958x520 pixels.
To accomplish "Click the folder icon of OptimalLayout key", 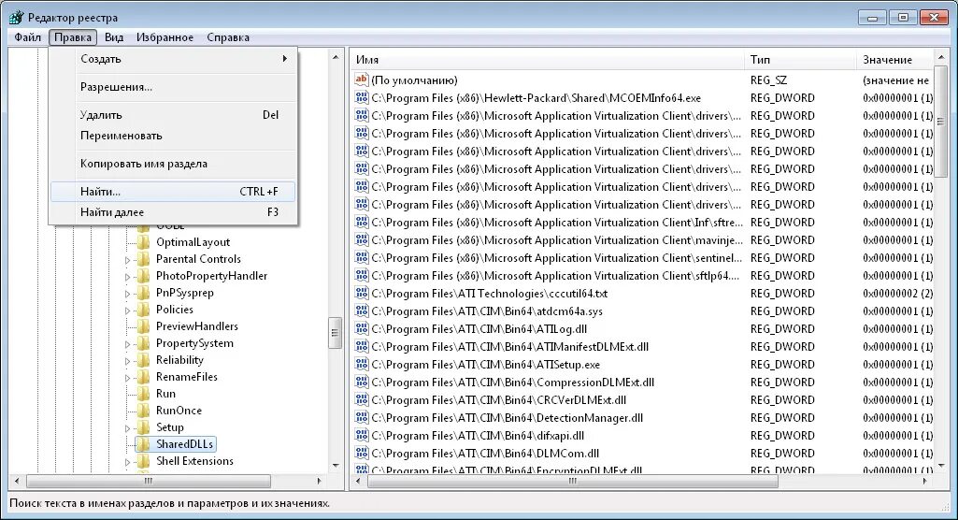I will [x=144, y=242].
